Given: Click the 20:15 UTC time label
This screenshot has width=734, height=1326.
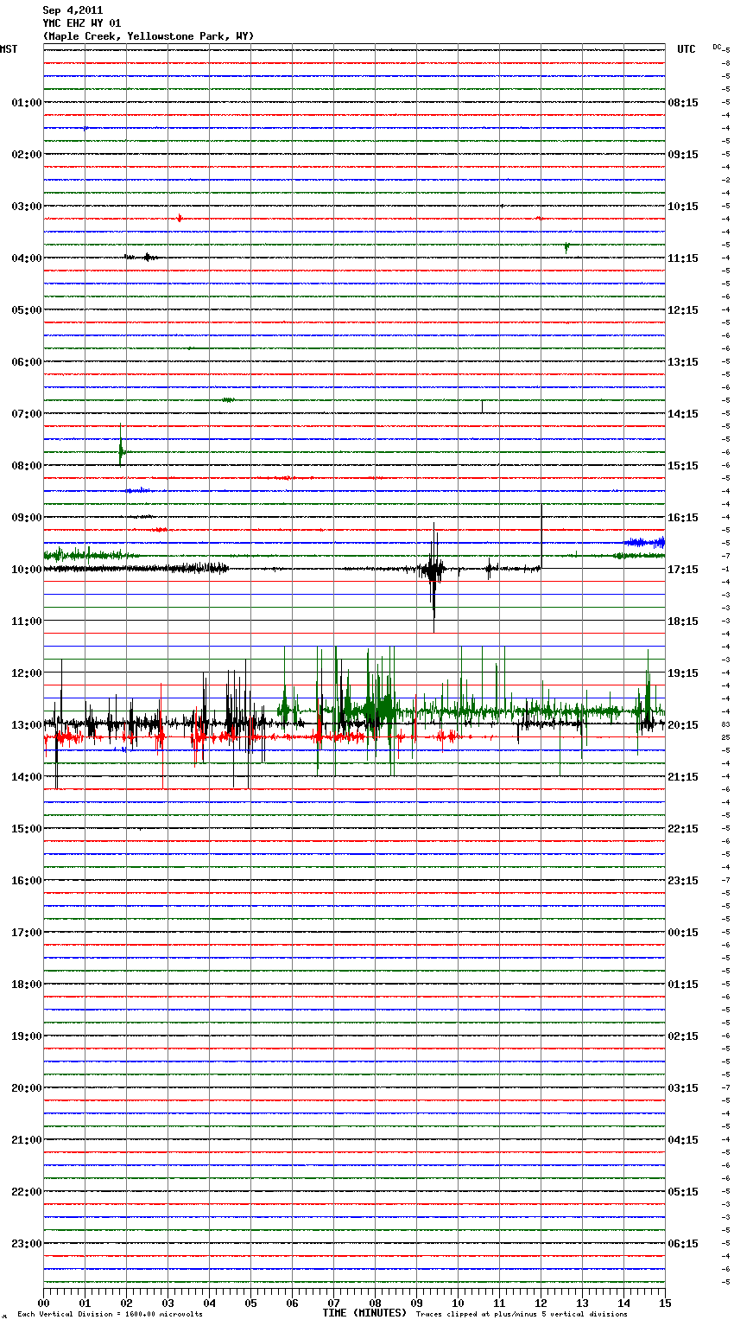Looking at the screenshot, I should point(683,725).
